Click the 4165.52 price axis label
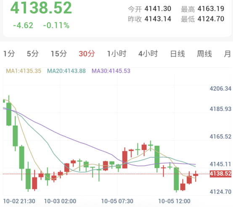The image size is (233, 207). pos(220,137)
